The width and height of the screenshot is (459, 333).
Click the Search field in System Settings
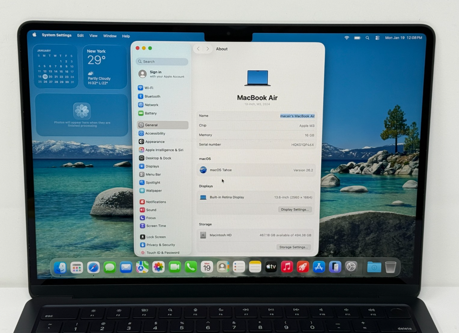[162, 62]
